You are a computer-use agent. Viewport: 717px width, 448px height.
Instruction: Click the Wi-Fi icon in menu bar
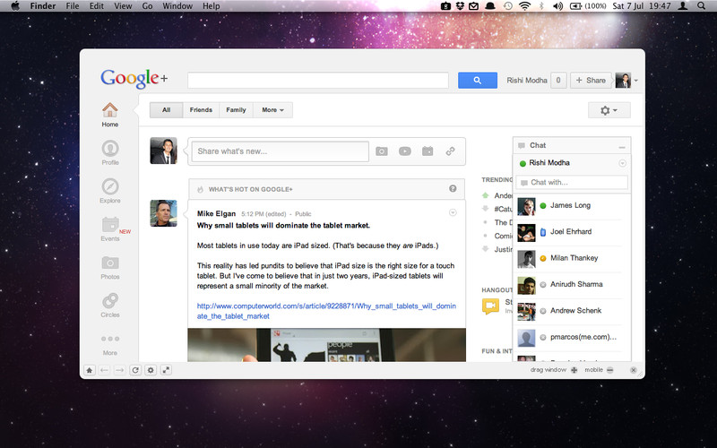click(x=524, y=6)
